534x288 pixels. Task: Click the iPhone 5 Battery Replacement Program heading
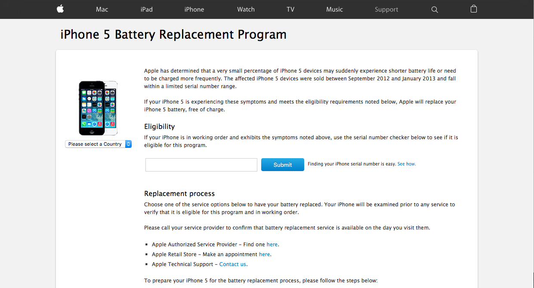[x=173, y=34]
